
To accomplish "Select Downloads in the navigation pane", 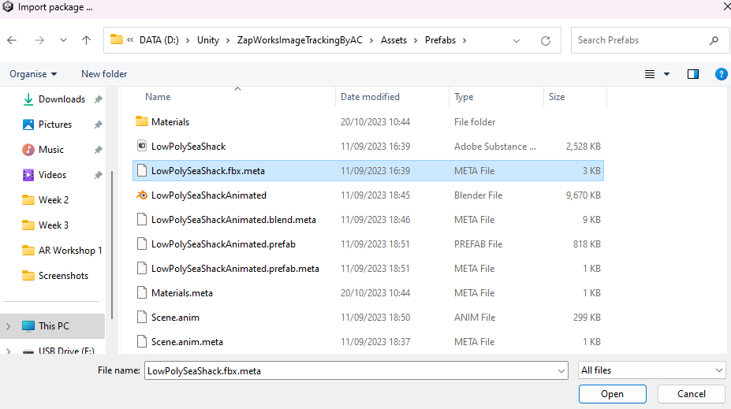I will click(x=62, y=99).
